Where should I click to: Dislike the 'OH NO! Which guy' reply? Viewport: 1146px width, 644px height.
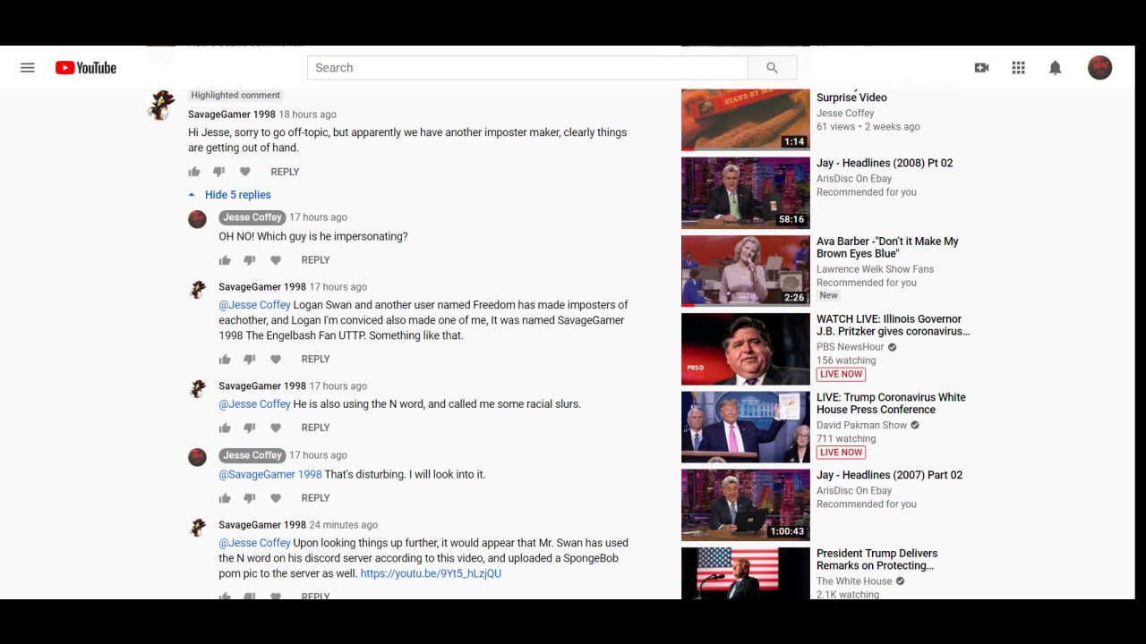point(250,260)
